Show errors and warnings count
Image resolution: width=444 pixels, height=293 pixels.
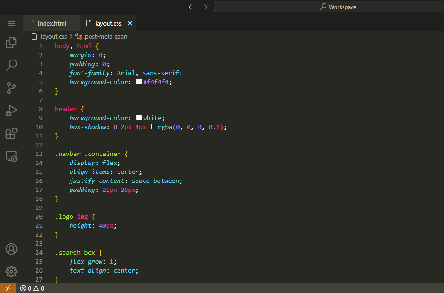click(x=32, y=288)
